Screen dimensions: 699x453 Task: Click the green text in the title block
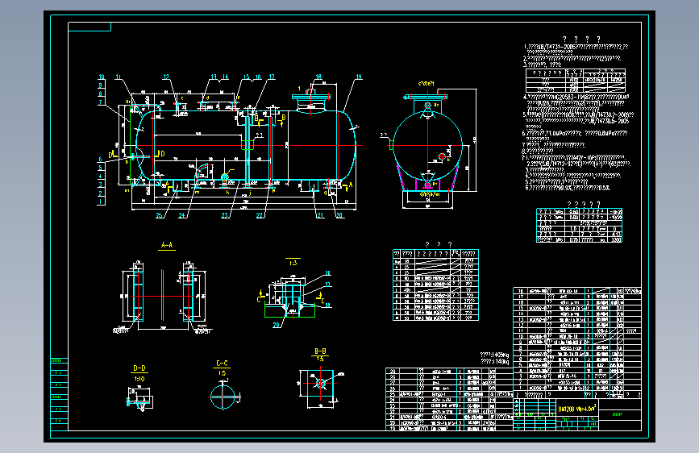[618, 414]
